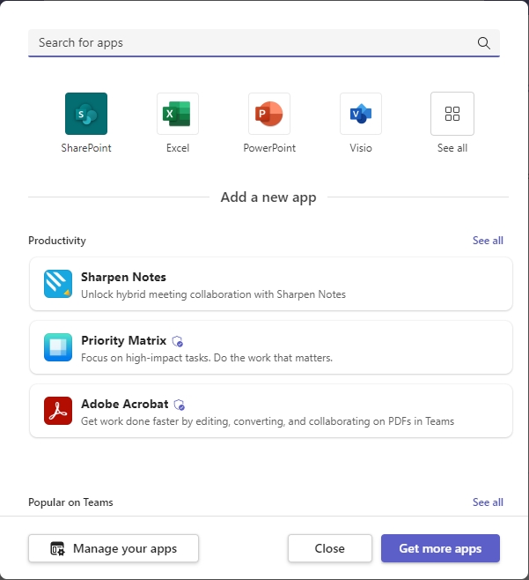Add the PowerPoint app icon

pos(269,114)
